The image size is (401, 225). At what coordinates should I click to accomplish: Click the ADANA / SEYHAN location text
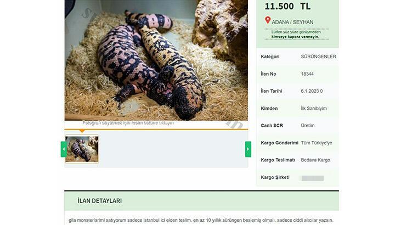pos(292,22)
